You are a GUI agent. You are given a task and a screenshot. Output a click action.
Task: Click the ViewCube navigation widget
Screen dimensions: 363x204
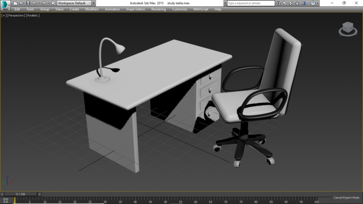pyautogui.click(x=348, y=29)
